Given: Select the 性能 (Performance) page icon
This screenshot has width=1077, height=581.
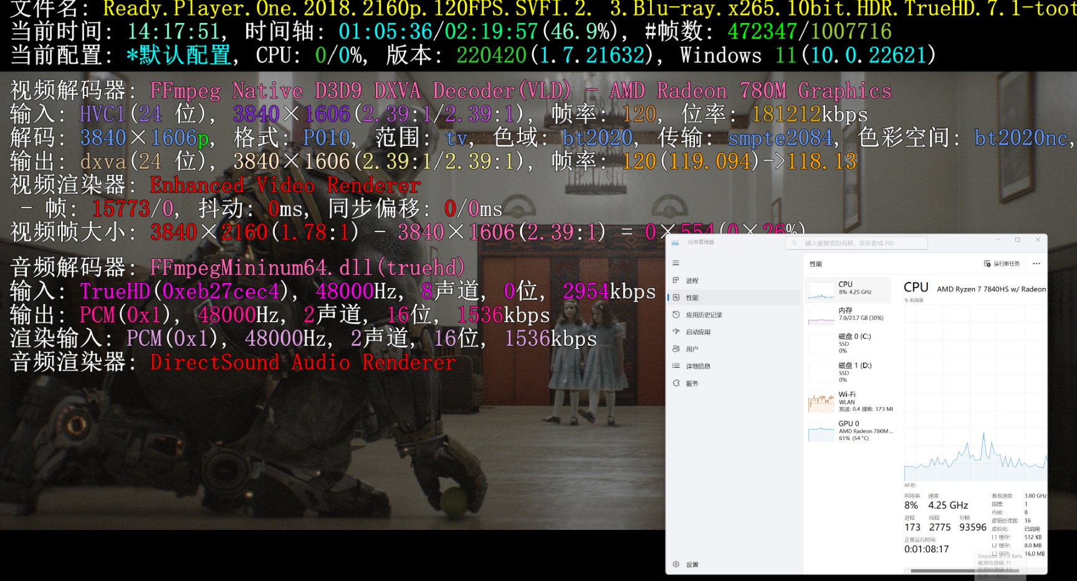Looking at the screenshot, I should [x=676, y=297].
